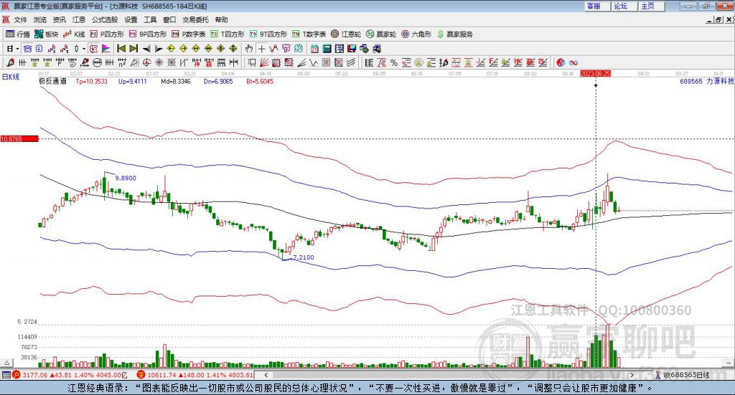Open the 浏览 menu
This screenshot has height=395, width=735.
coord(40,19)
